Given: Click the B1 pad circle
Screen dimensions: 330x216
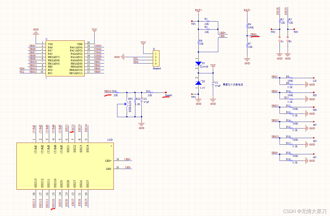Looking at the screenshot, I should [x=288, y=41].
